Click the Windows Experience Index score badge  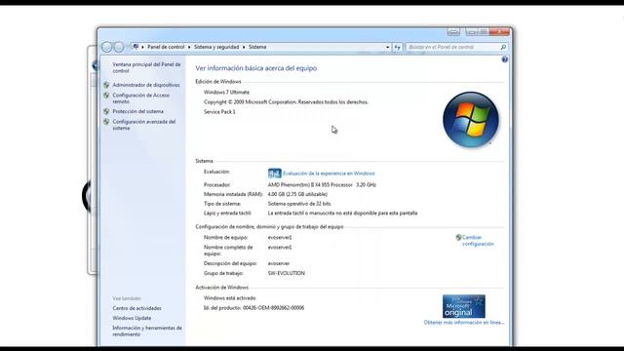pos(275,174)
